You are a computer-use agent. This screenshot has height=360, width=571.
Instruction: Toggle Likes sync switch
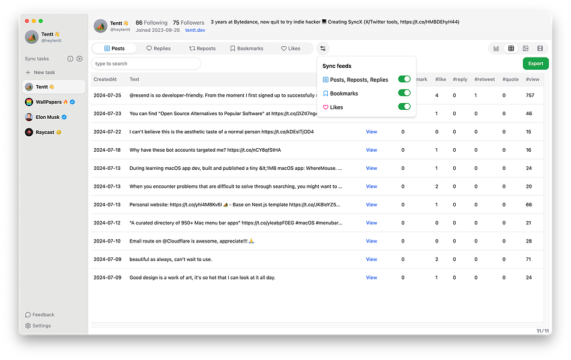click(404, 107)
